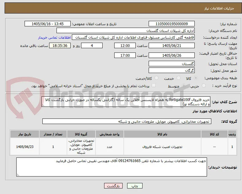Image resolution: width=242 pixels, height=194 pixels.
Task: Click the چاپ print button
Action: point(135,186)
